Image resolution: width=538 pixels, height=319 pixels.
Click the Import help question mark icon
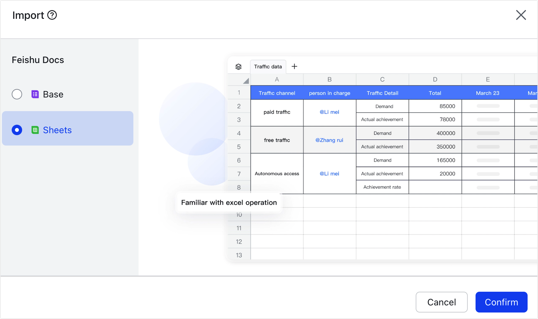pyautogui.click(x=52, y=15)
